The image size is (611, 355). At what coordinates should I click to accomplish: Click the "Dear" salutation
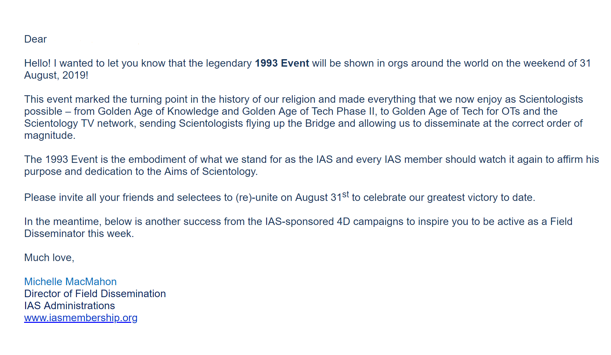click(x=36, y=39)
